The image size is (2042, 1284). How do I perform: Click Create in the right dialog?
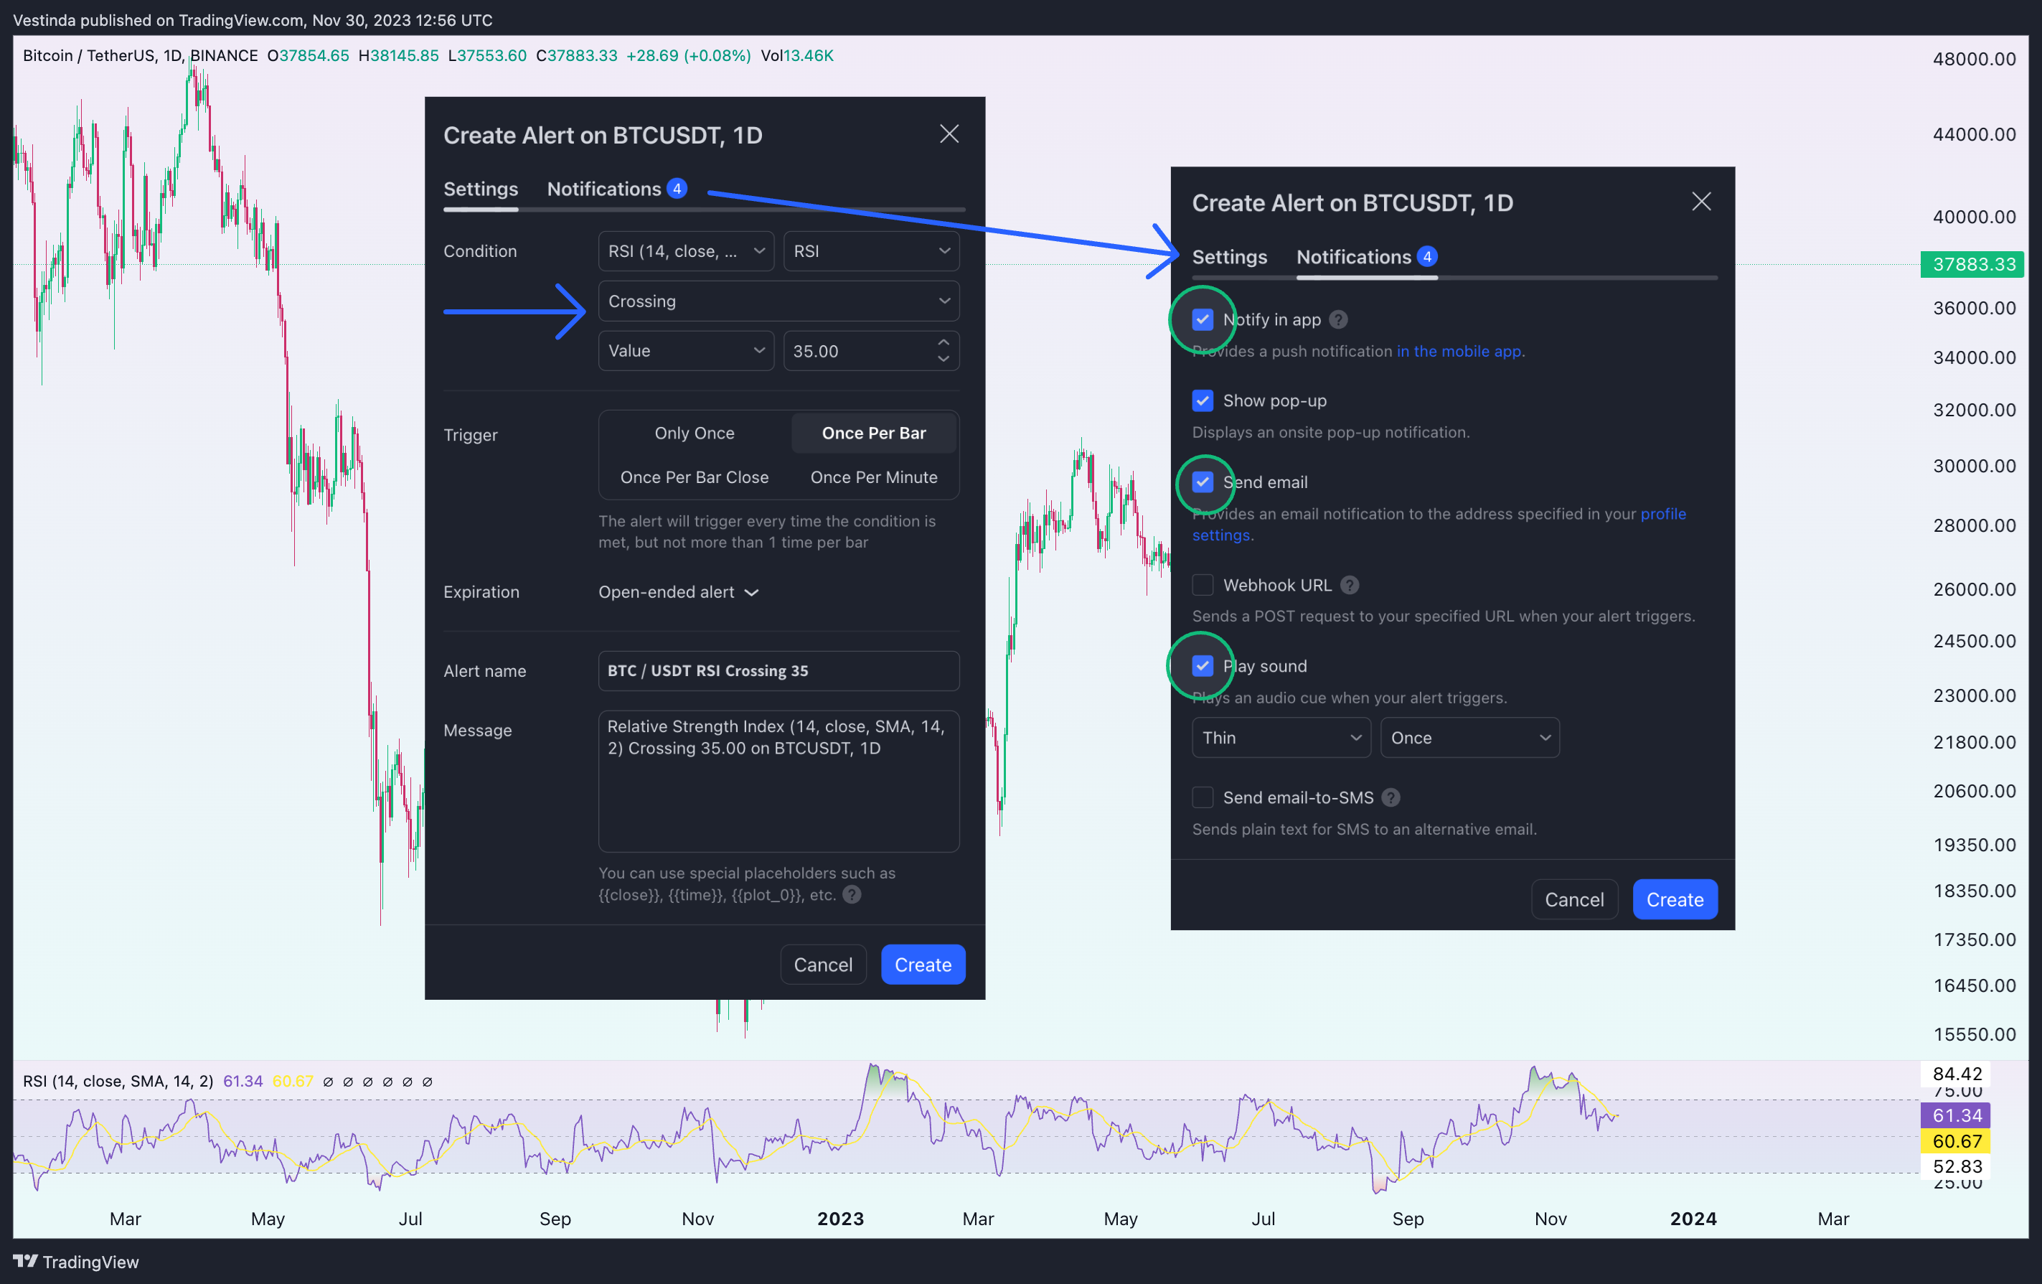pos(1675,899)
